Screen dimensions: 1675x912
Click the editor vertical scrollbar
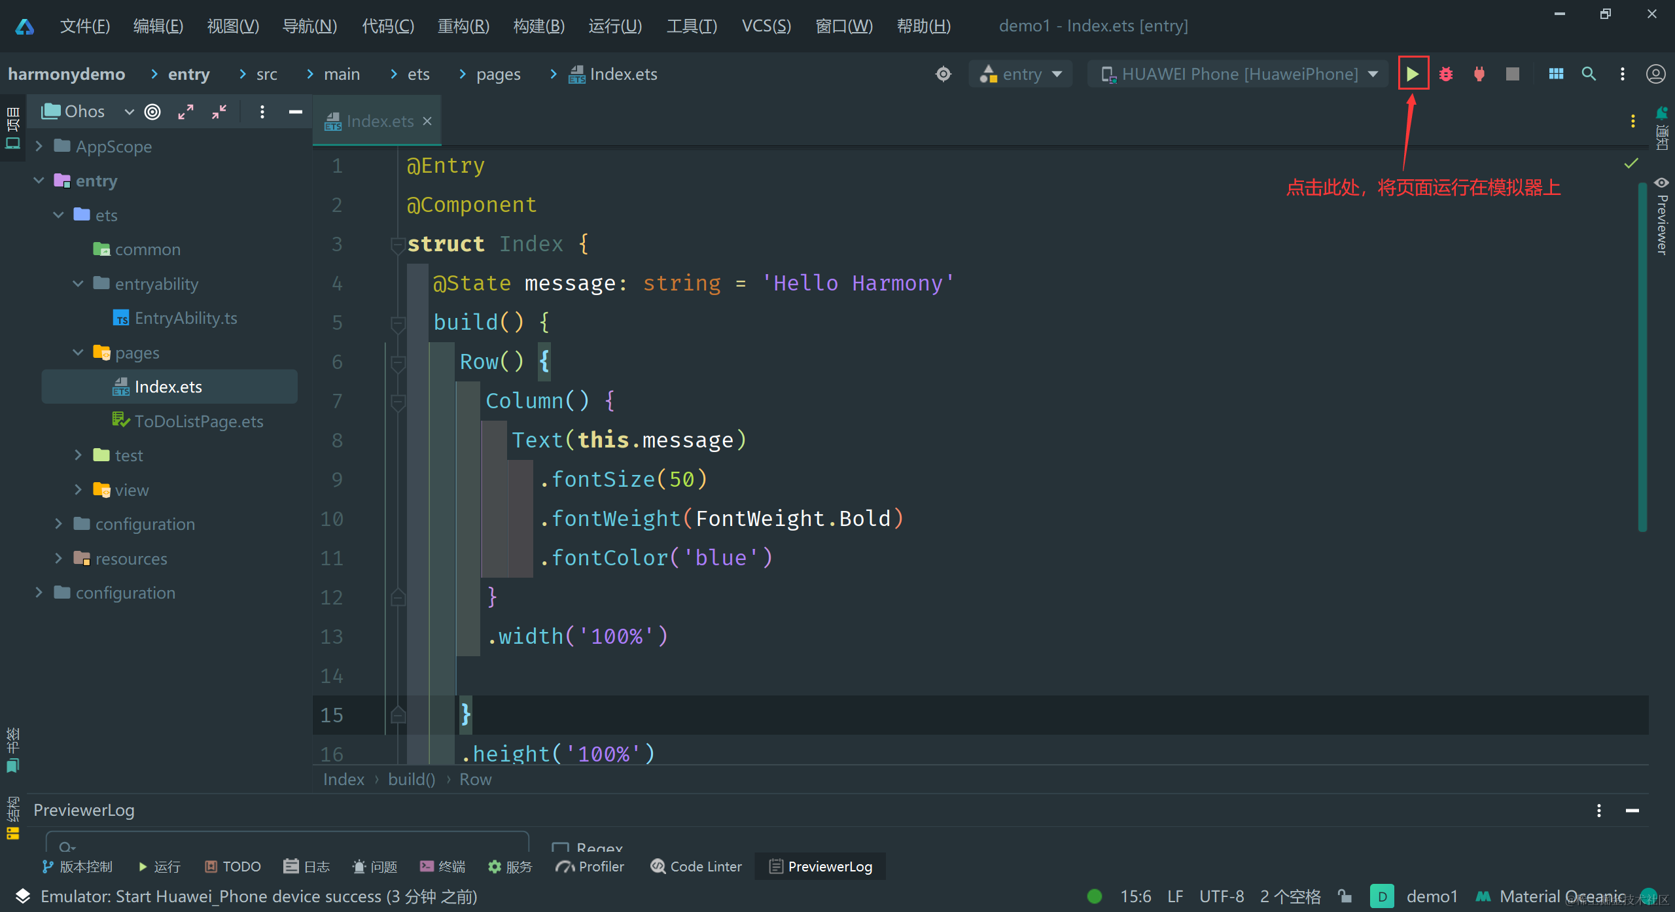[1642, 357]
